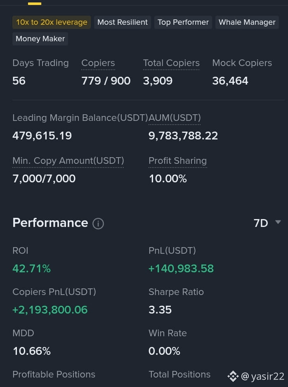
Task: Open the 7D period dropdown
Action: (267, 223)
